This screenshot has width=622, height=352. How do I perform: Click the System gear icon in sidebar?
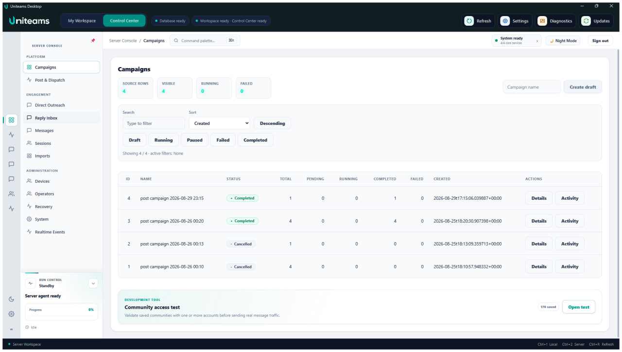(x=29, y=219)
